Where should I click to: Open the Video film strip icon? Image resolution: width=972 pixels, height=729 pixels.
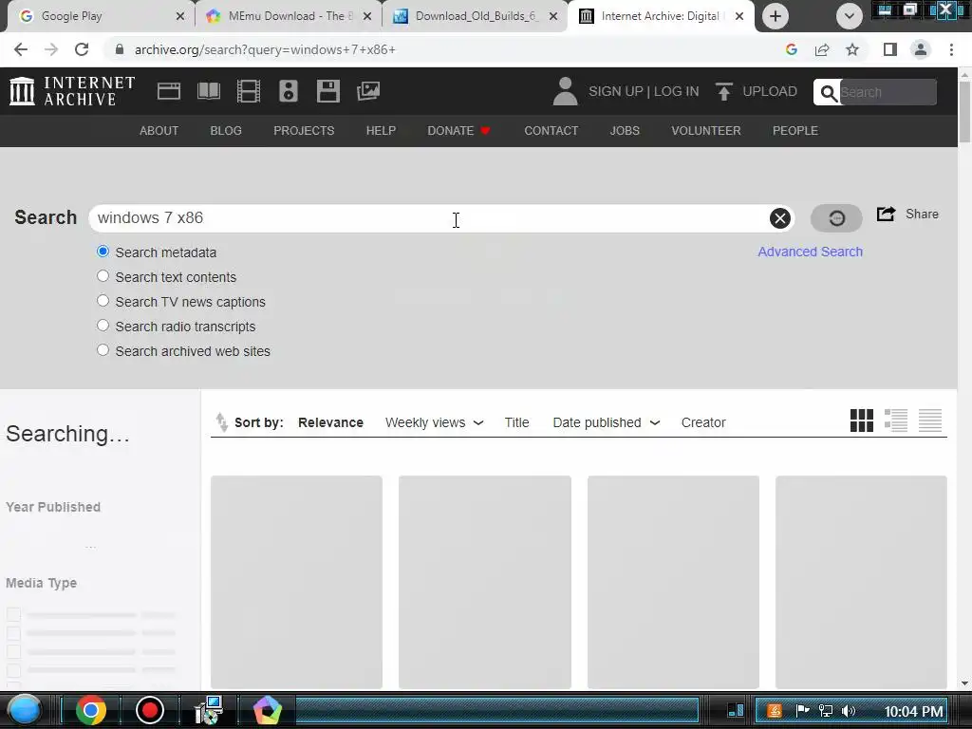(x=249, y=91)
